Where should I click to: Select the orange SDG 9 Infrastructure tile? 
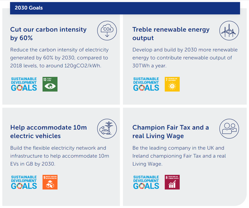tap(50, 182)
